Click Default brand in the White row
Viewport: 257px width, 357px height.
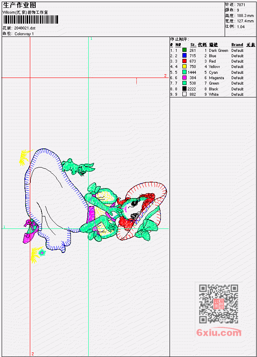238,94
